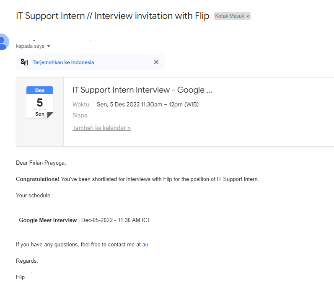Image resolution: width=334 pixels, height=282 pixels.
Task: Click the bold 'Congratulations!' text
Action: pos(37,179)
